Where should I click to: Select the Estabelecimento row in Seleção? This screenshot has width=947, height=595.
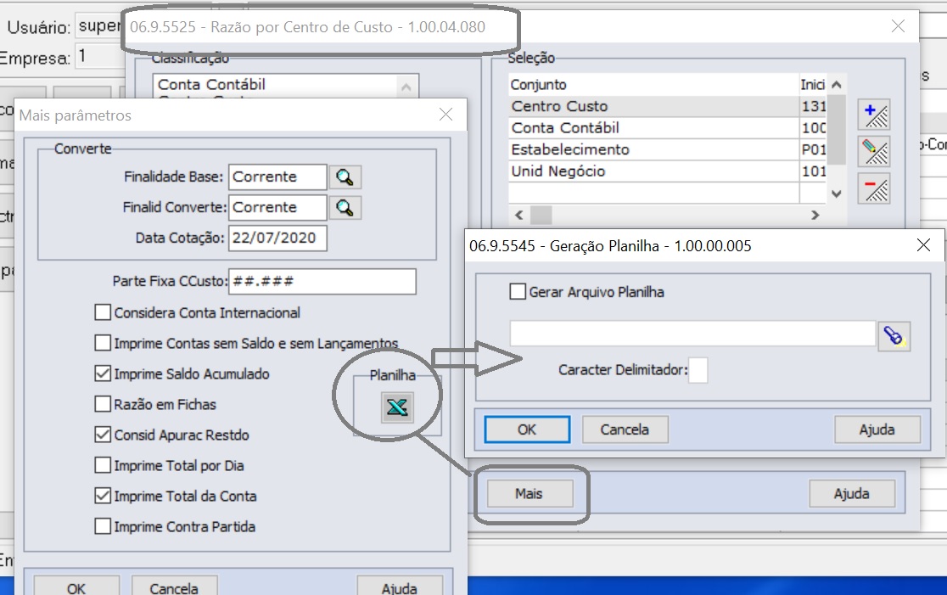[x=667, y=149]
